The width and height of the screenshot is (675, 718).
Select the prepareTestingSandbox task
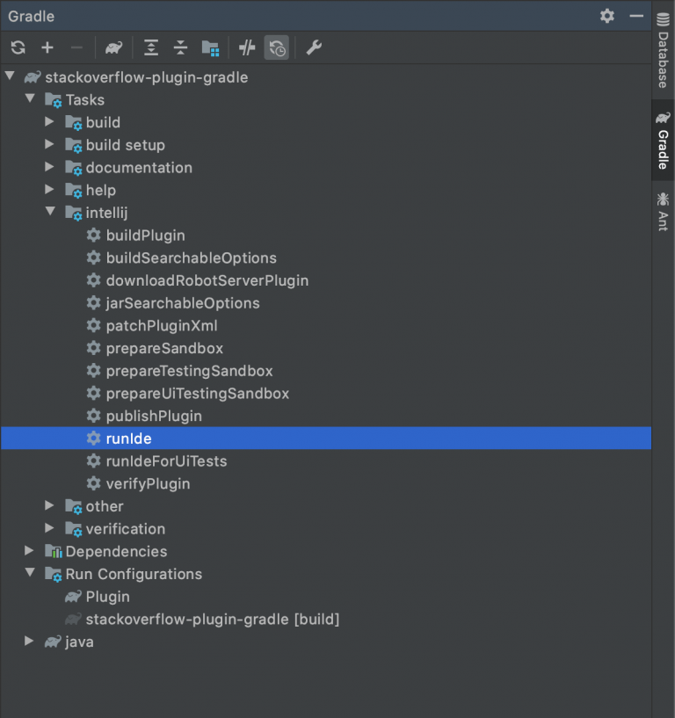190,371
